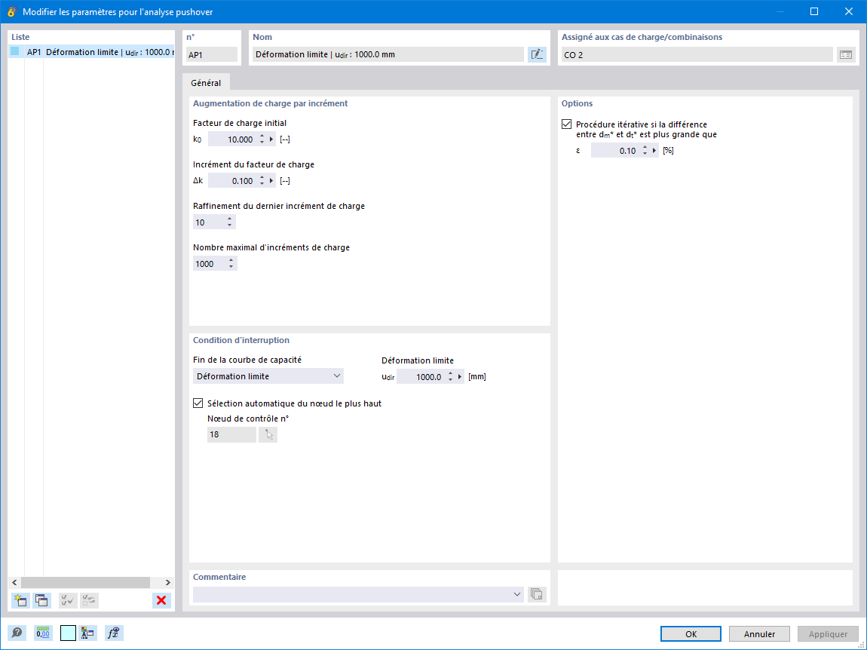867x650 pixels.
Task: Step the Δk increment value spinner
Action: 262,181
